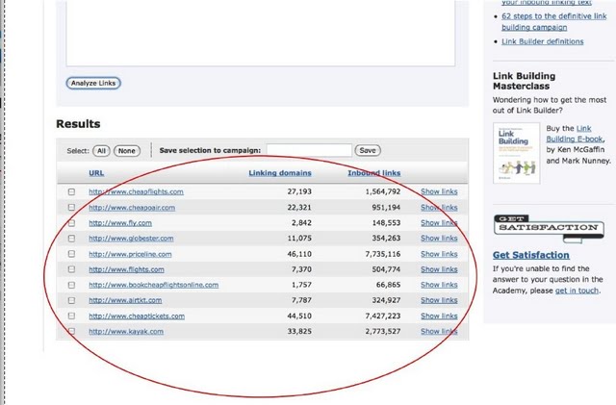Open the http://www.priceline.com link
Image resolution: width=616 pixels, height=405 pixels.
pyautogui.click(x=130, y=254)
